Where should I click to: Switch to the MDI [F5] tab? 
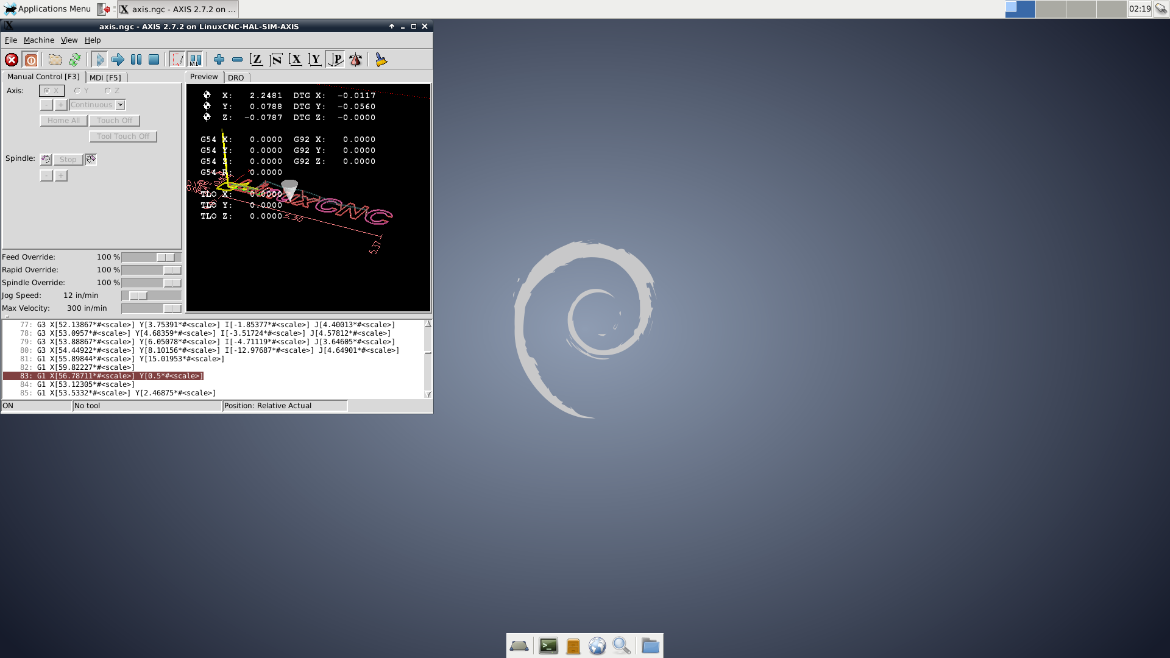tap(105, 77)
